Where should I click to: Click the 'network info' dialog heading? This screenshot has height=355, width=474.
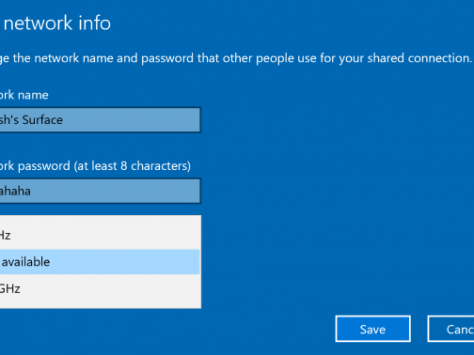(x=57, y=24)
